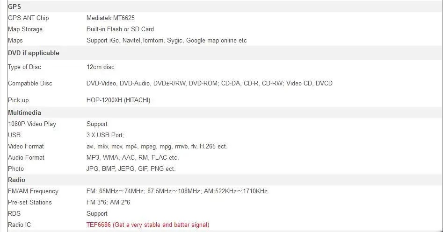The image size is (443, 232).
Task: Click the Audio Format MP3, WMA list
Action: 132,158
